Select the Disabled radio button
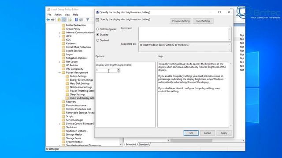282x158 pixels. [97, 40]
